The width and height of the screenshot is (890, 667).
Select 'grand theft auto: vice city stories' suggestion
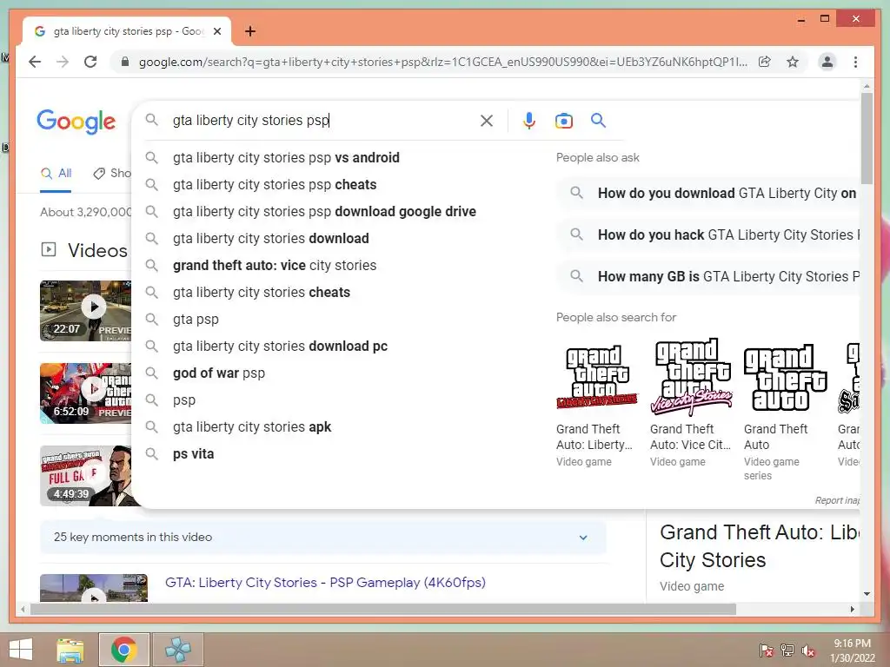tap(275, 266)
